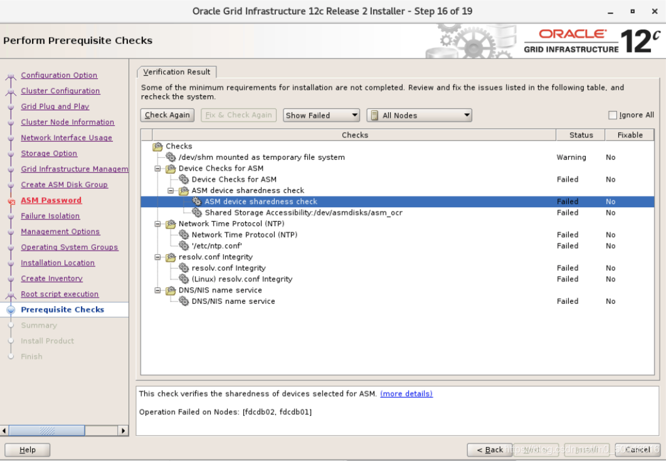Go to Installation Location step

58,263
